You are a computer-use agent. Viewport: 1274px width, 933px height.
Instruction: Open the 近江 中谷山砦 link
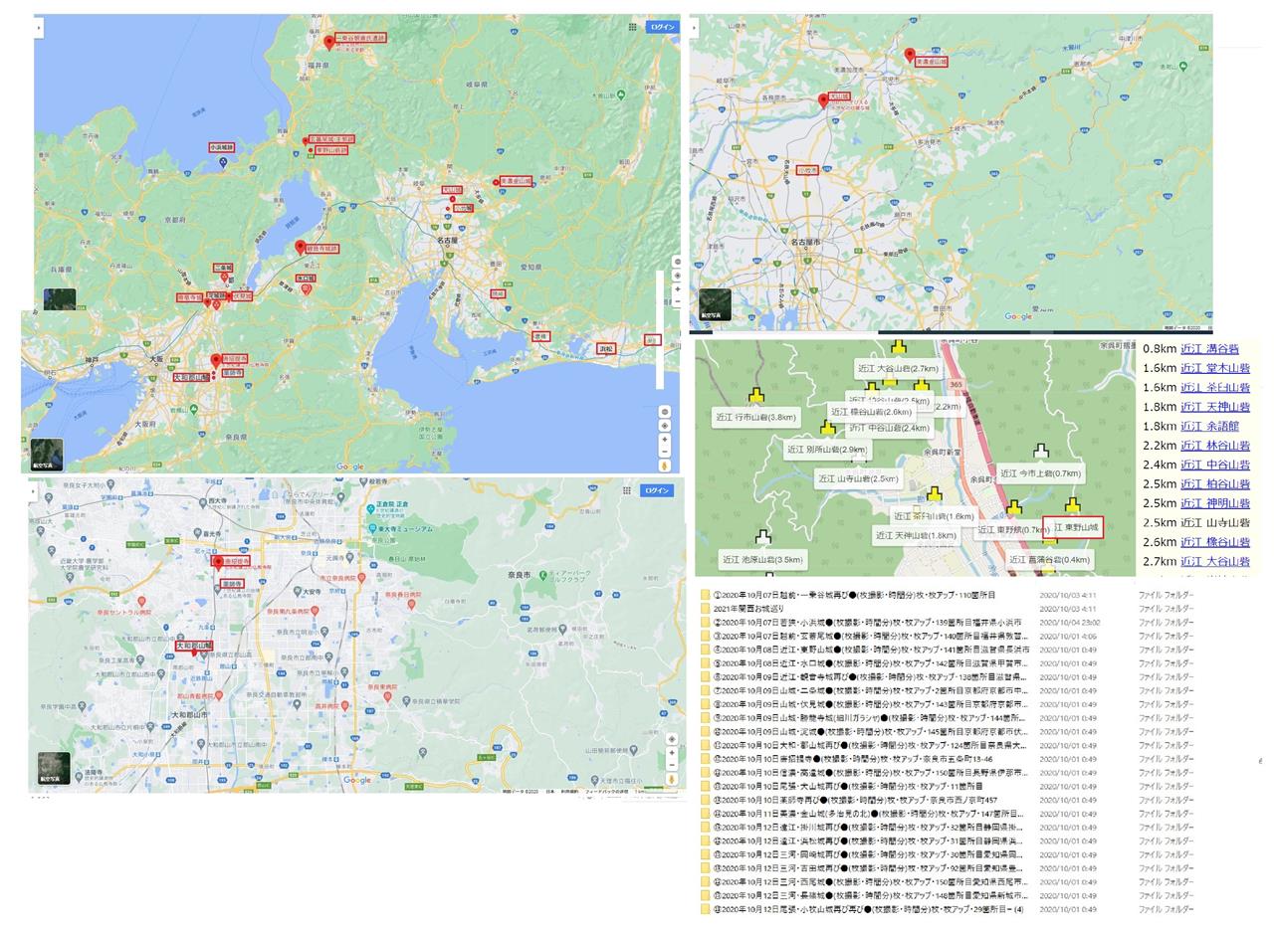(1215, 465)
